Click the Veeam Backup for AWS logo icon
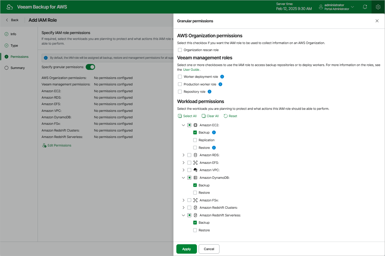 (10, 7)
